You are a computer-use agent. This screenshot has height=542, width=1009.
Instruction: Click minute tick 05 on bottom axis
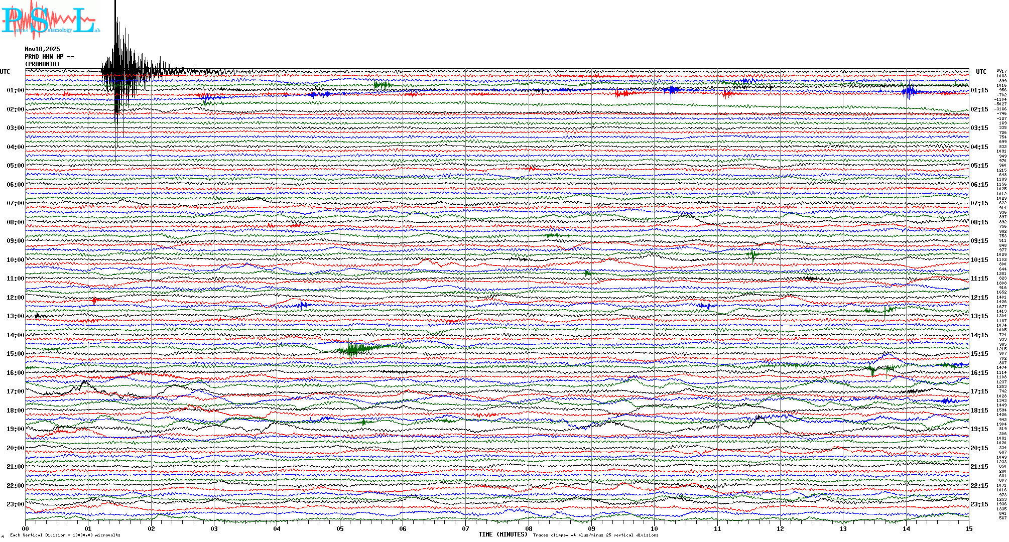pyautogui.click(x=340, y=528)
